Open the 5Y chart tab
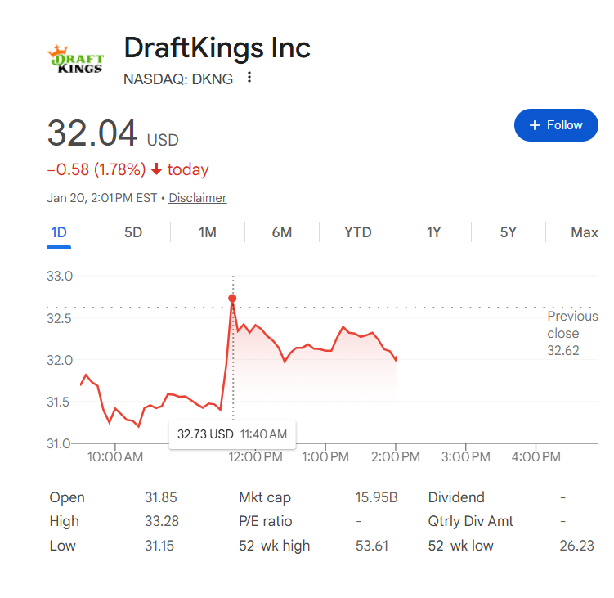This screenshot has height=598, width=614. click(509, 232)
